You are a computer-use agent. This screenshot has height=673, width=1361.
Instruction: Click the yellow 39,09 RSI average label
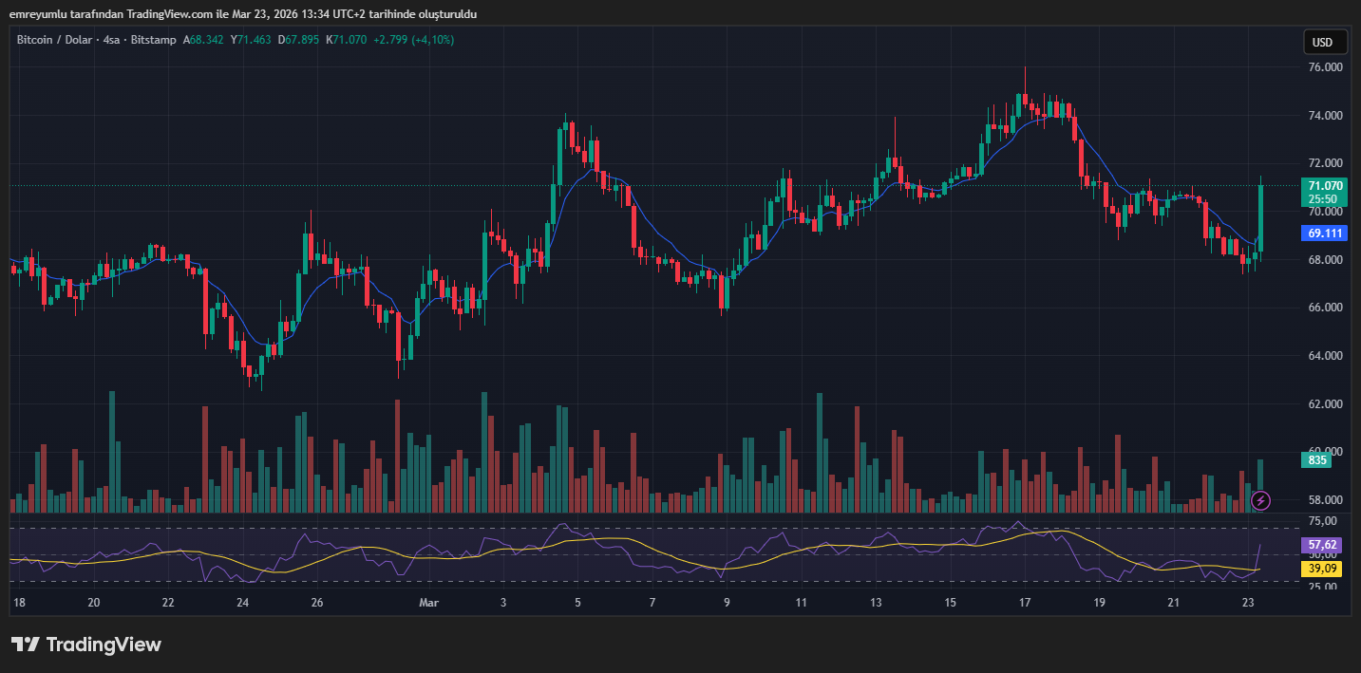tap(1324, 568)
